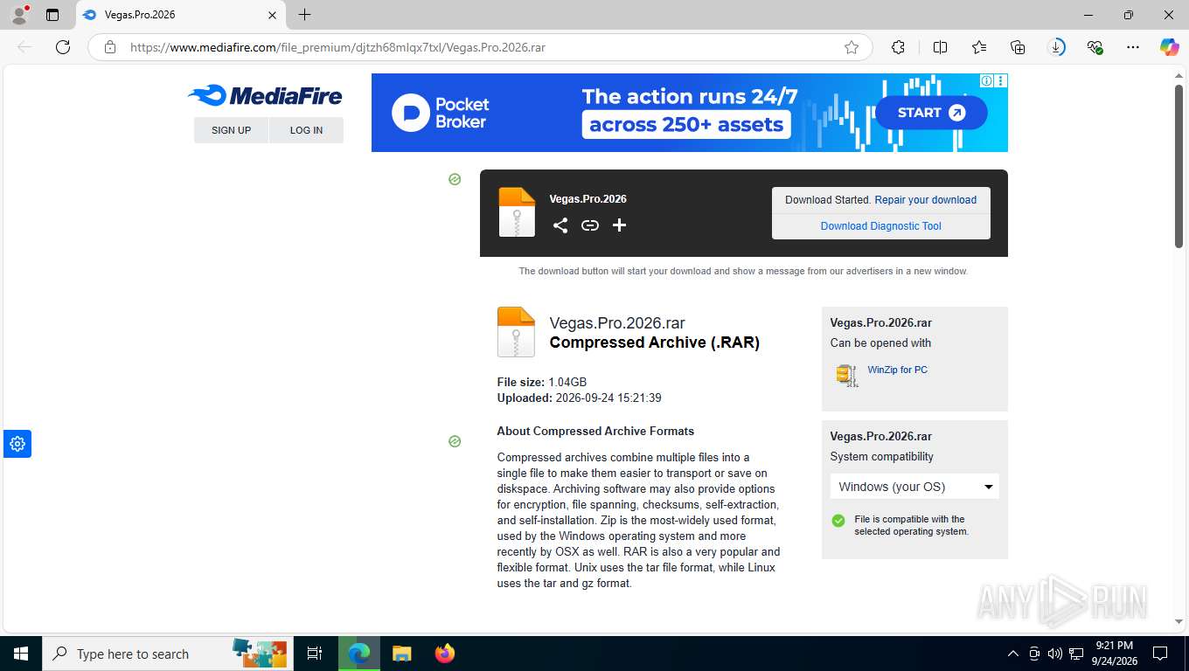Viewport: 1189px width, 671px height.
Task: Copy link to Vegas.Pro.2026 file
Action: (590, 225)
